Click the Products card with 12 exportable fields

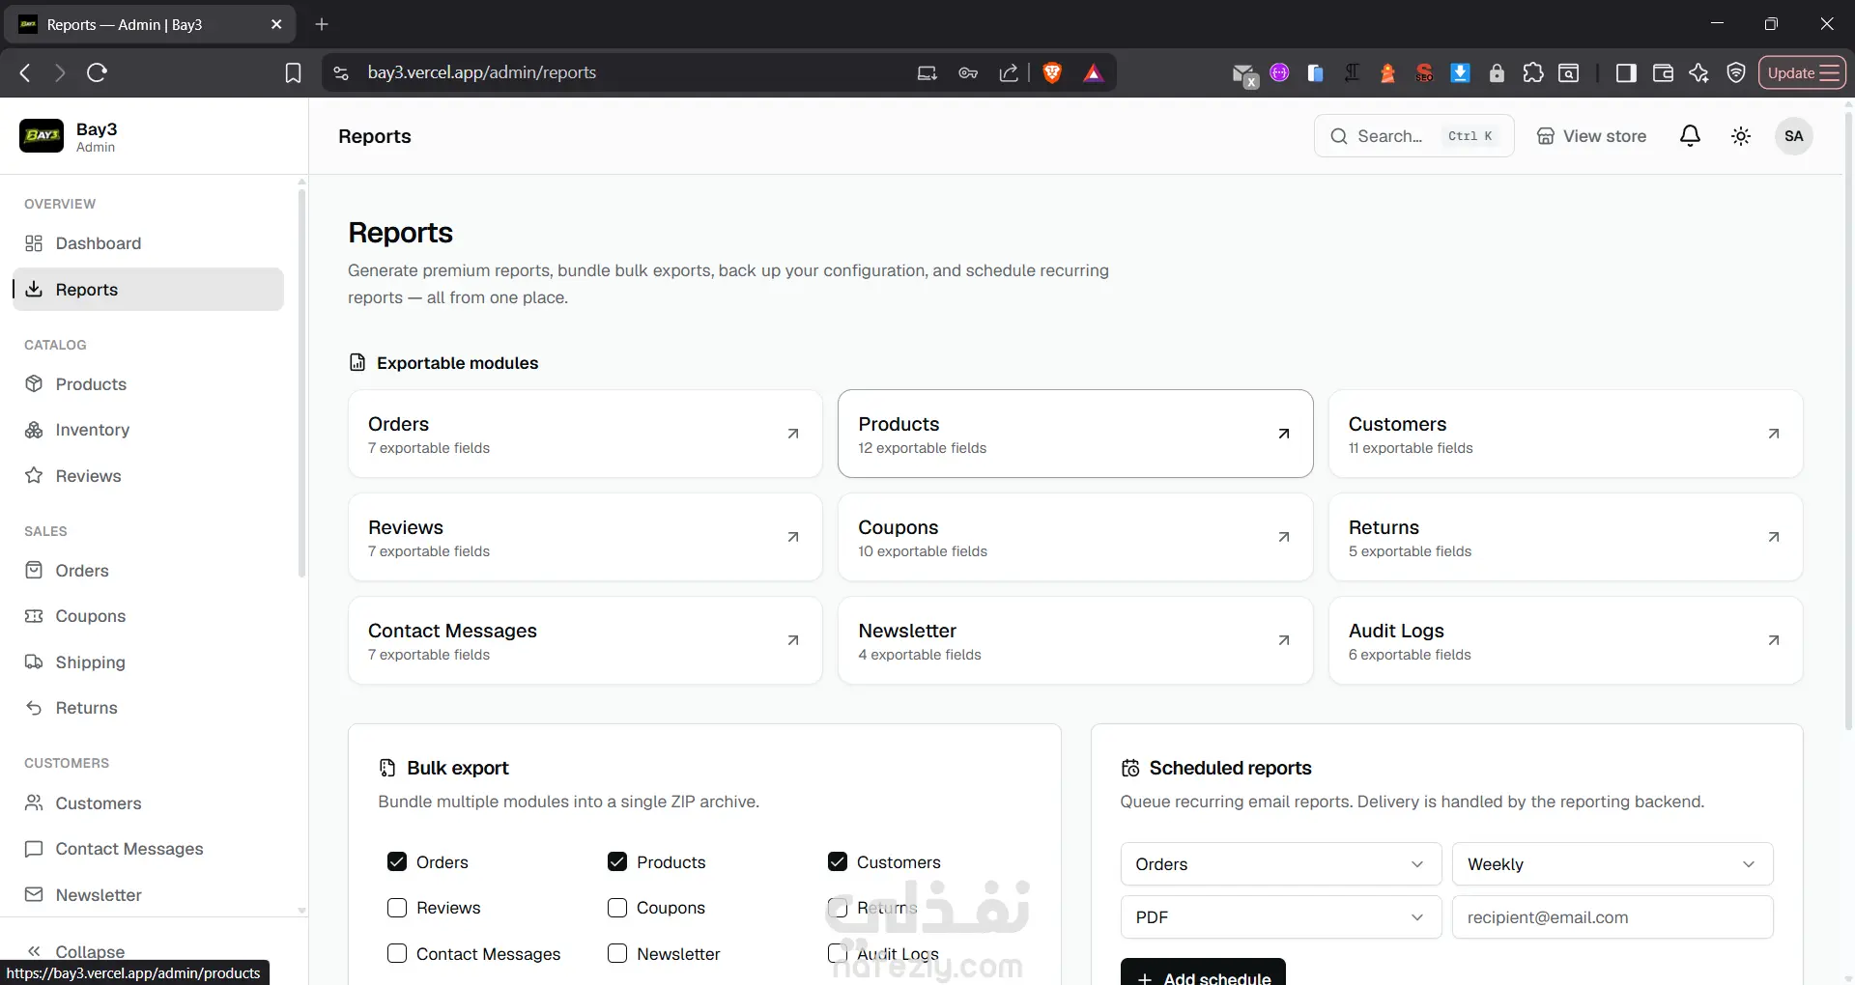1075,434
